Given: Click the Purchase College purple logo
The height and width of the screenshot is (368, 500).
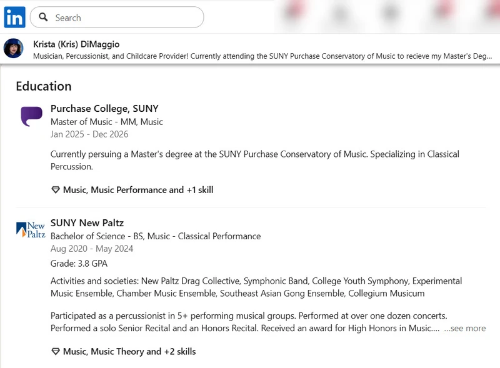Looking at the screenshot, I should [32, 116].
